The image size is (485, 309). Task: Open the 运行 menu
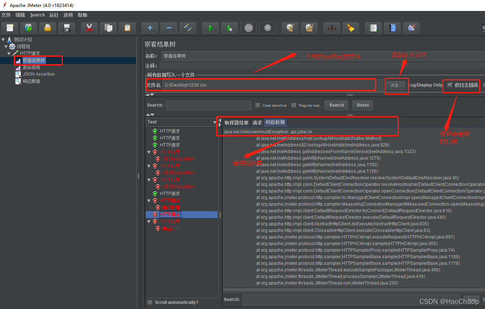click(54, 15)
